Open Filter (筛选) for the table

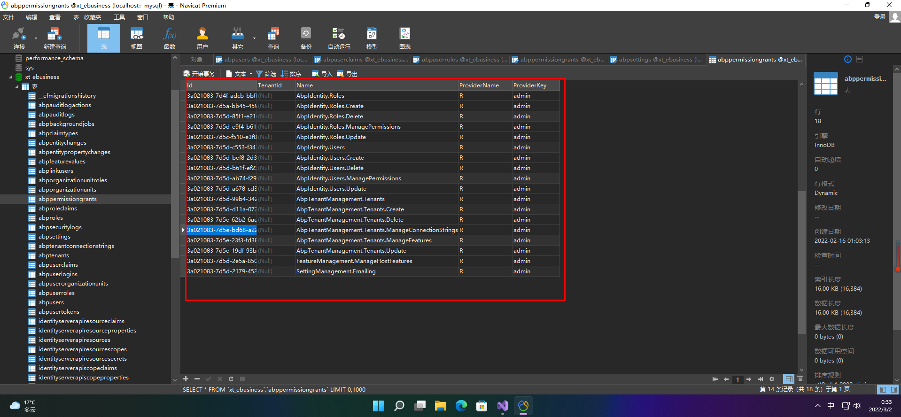266,74
